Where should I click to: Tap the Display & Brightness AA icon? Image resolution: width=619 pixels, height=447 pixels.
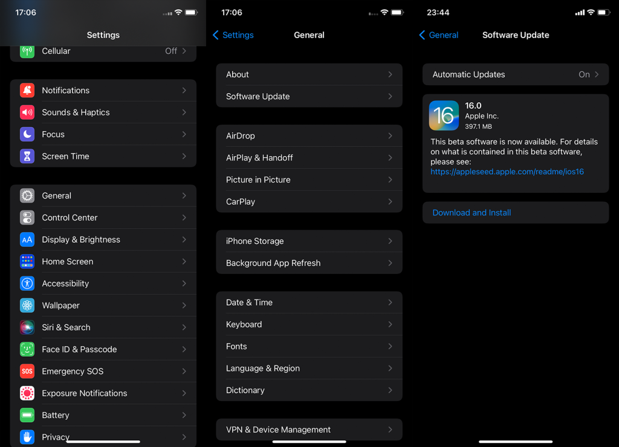coord(27,240)
